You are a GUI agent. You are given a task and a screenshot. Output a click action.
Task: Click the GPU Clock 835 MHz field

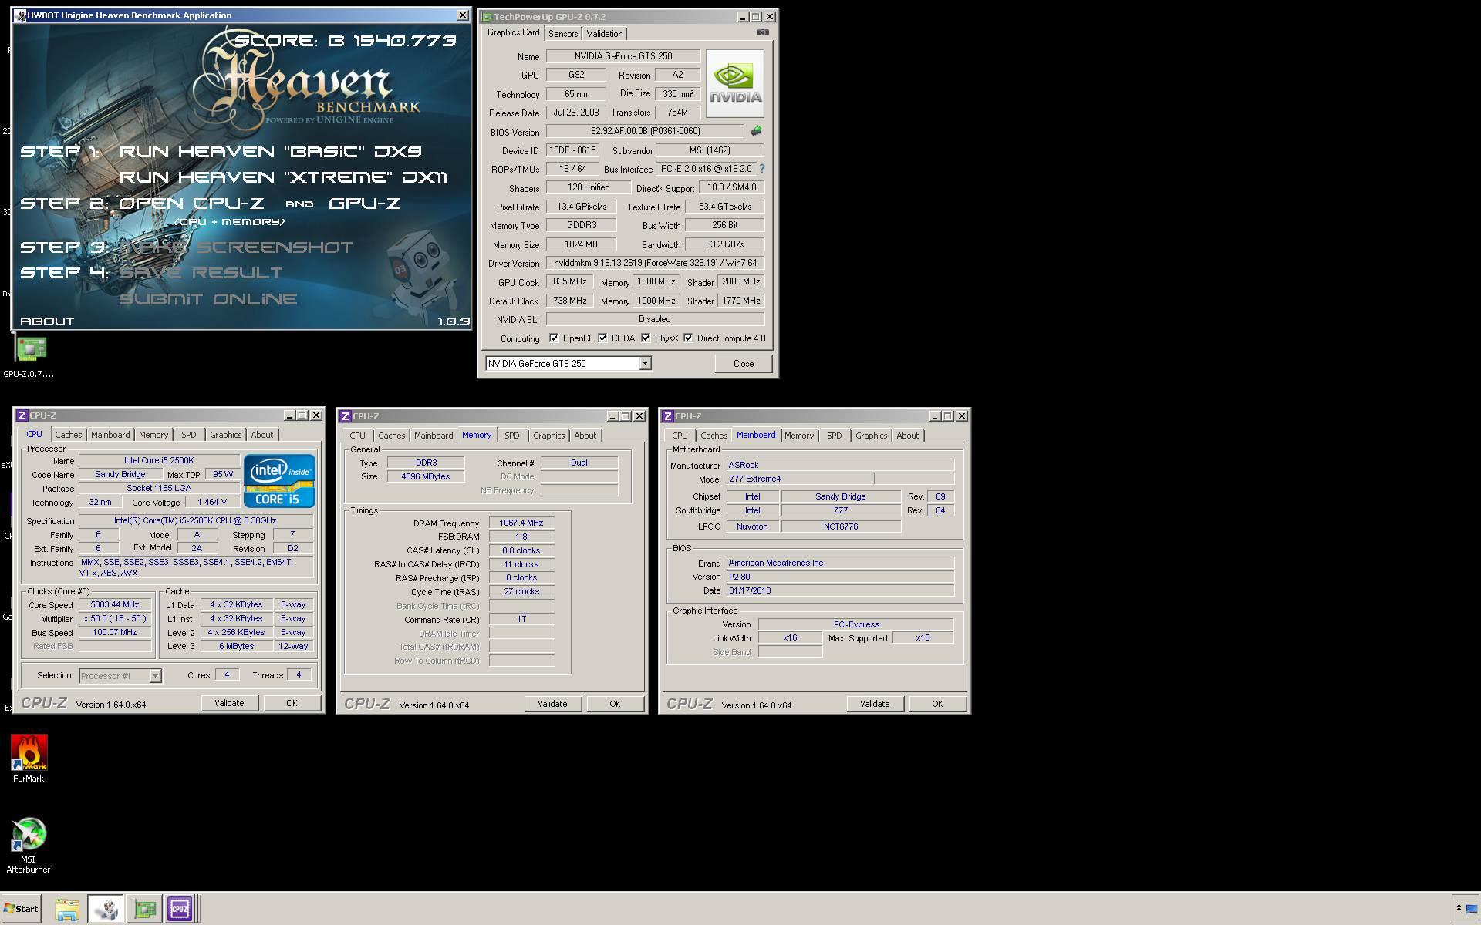(570, 282)
